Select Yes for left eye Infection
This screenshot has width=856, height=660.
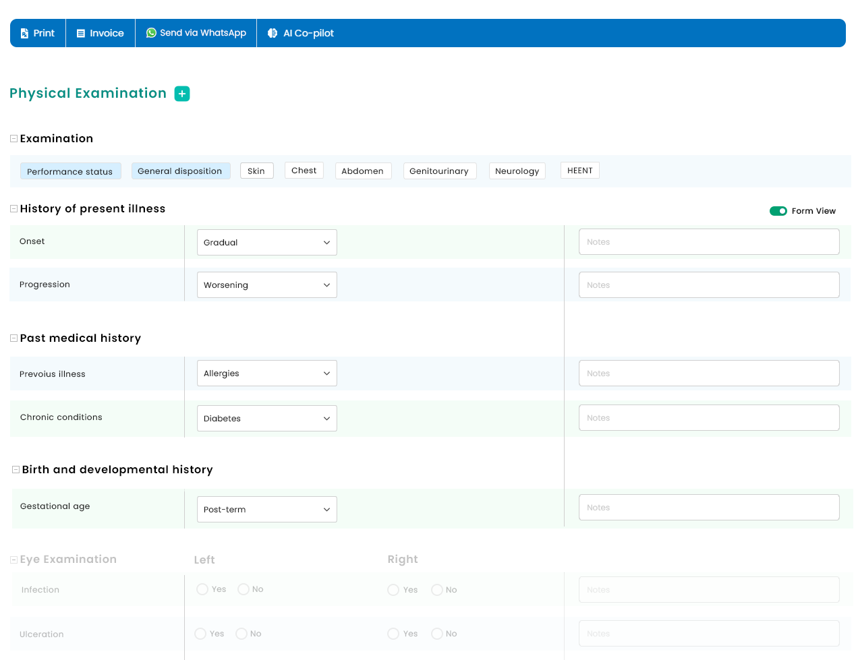pyautogui.click(x=202, y=589)
